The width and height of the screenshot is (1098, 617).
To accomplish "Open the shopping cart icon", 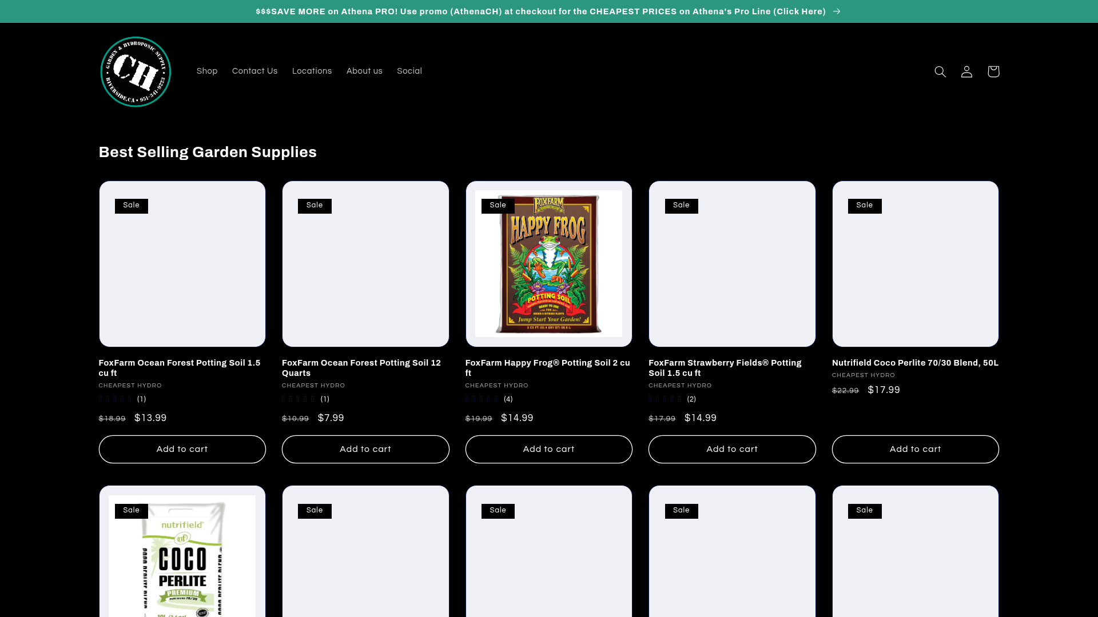I will point(993,71).
